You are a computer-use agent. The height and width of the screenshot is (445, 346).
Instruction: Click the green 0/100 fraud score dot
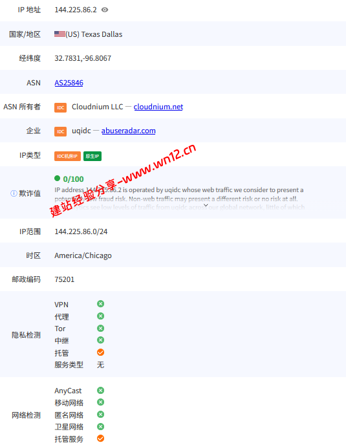(x=58, y=179)
